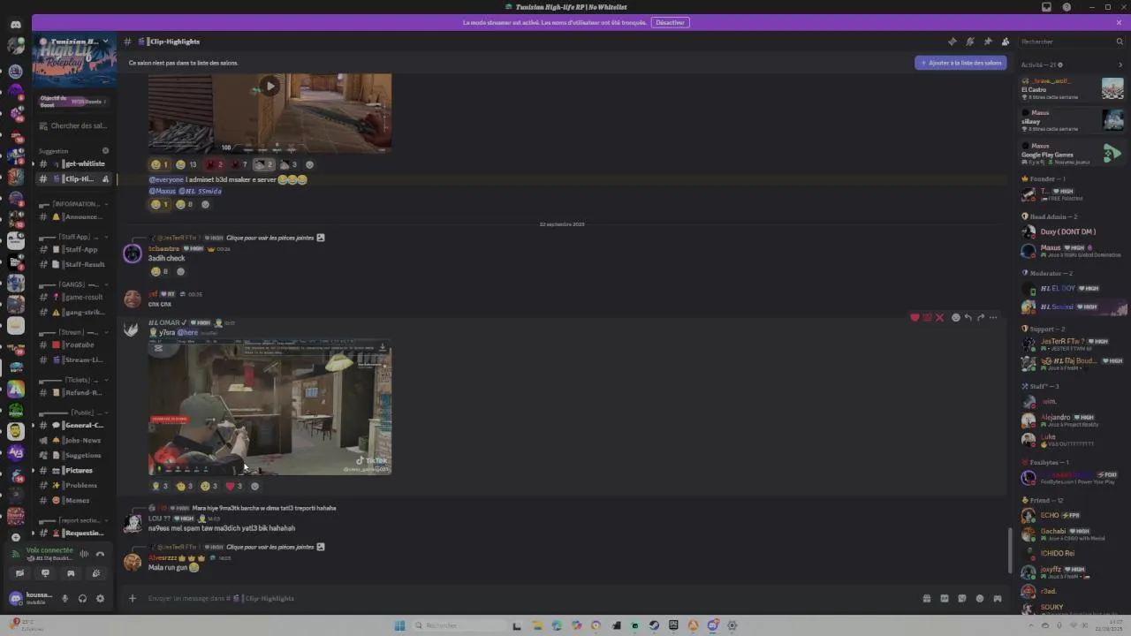Share your screen from voice panel
The width and height of the screenshot is (1131, 636).
click(45, 573)
